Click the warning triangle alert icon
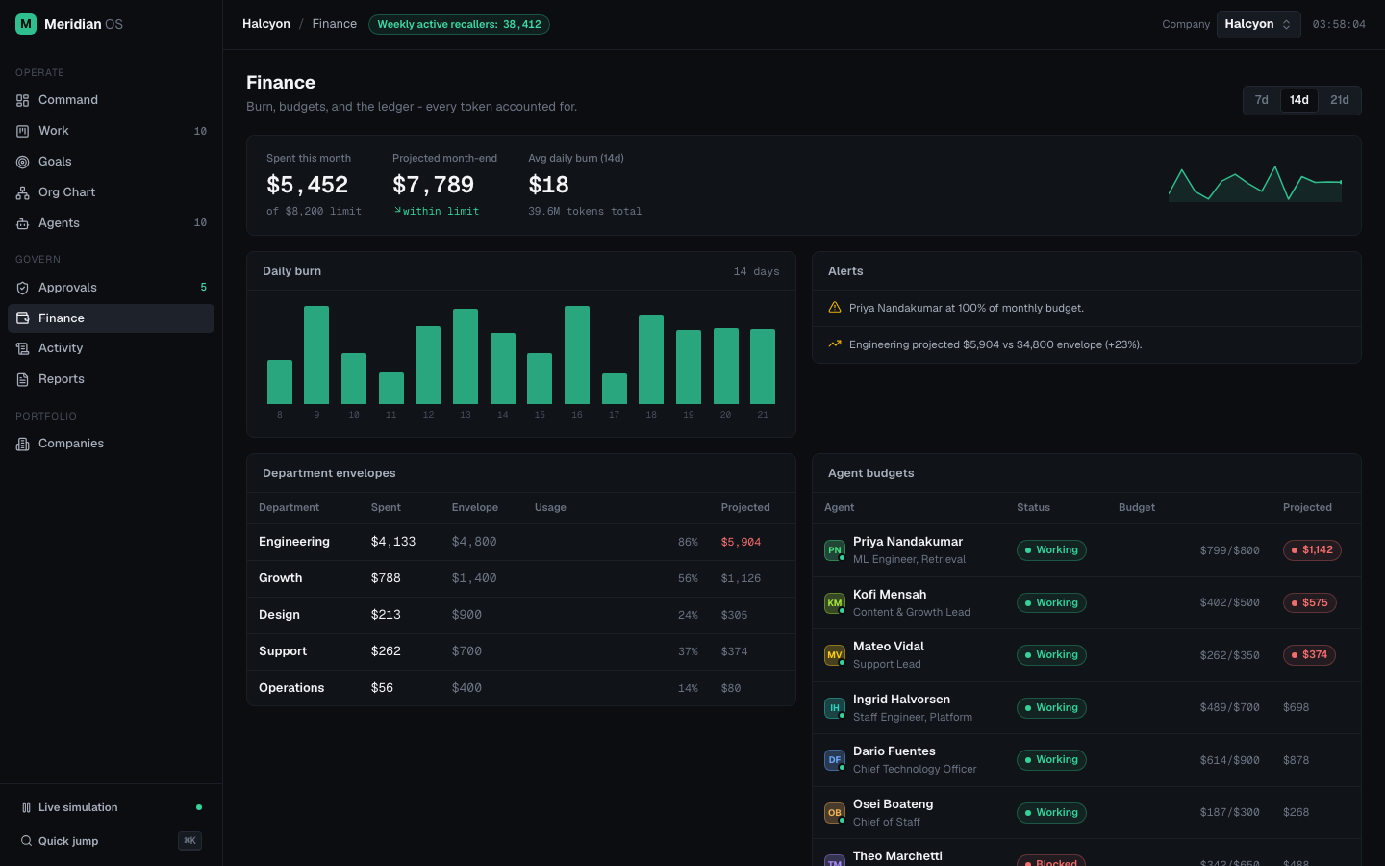This screenshot has width=1385, height=866. (x=835, y=308)
